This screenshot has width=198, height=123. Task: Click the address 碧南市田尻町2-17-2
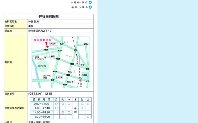tap(40, 31)
